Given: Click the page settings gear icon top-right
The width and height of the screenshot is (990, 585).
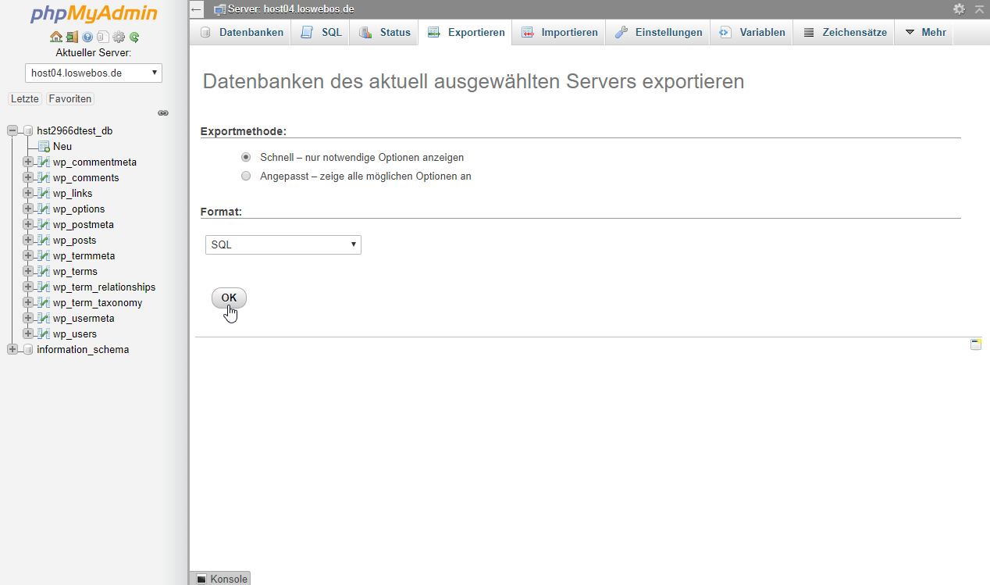Looking at the screenshot, I should pos(959,9).
